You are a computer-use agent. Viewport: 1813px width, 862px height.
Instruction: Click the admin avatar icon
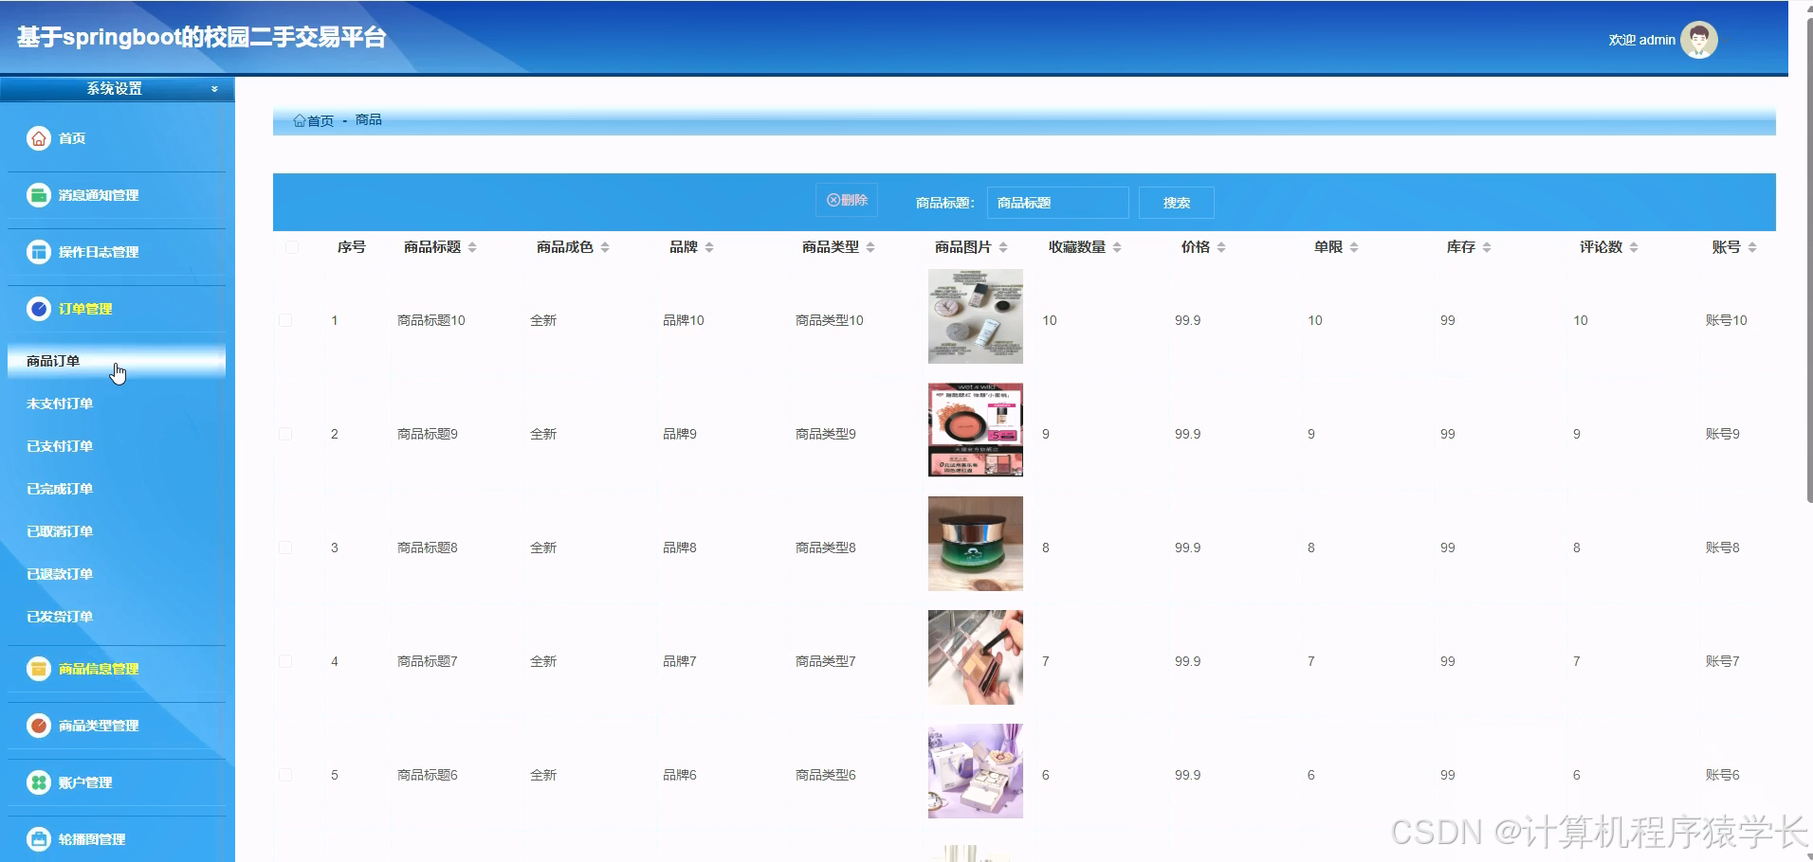coord(1699,40)
